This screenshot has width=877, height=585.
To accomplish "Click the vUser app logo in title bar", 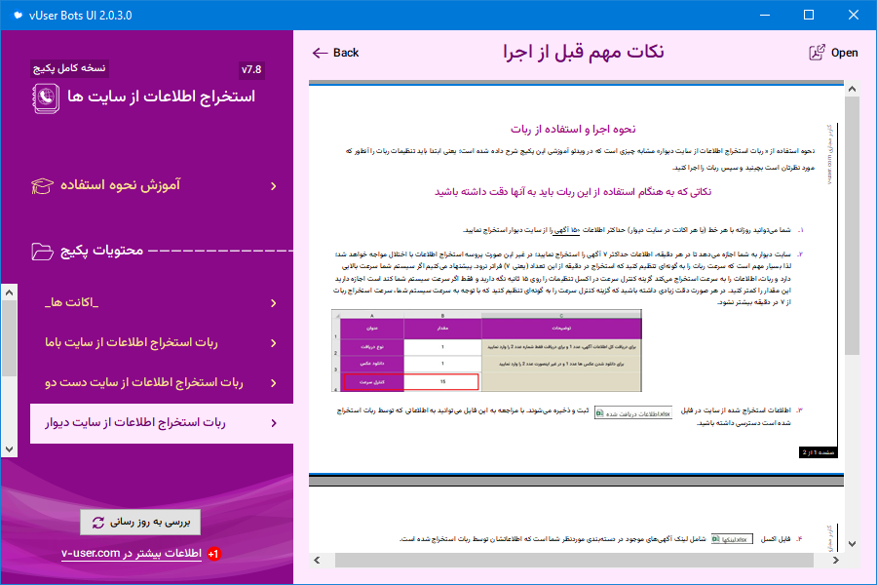I will pyautogui.click(x=18, y=16).
